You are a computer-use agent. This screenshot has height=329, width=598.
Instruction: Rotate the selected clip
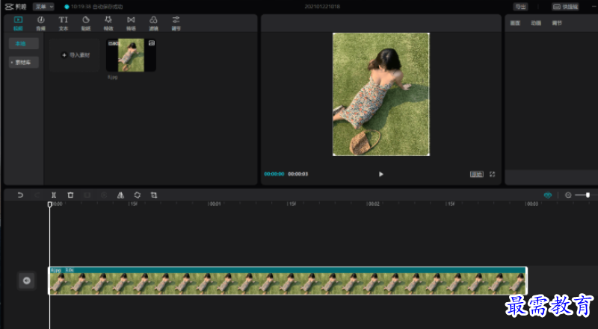[x=138, y=195]
